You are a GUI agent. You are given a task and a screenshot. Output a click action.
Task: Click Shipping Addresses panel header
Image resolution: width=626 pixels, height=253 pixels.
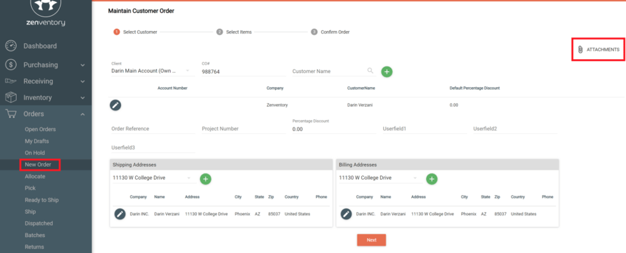(221, 165)
